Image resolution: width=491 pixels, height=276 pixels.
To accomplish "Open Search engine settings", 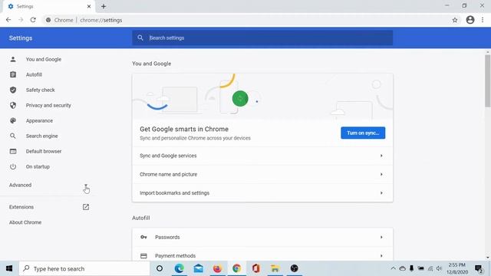I will pos(41,136).
